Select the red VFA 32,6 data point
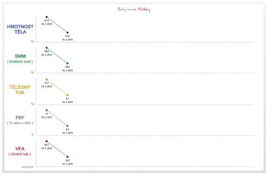Screen dimensions: 268x175 pos(67,157)
